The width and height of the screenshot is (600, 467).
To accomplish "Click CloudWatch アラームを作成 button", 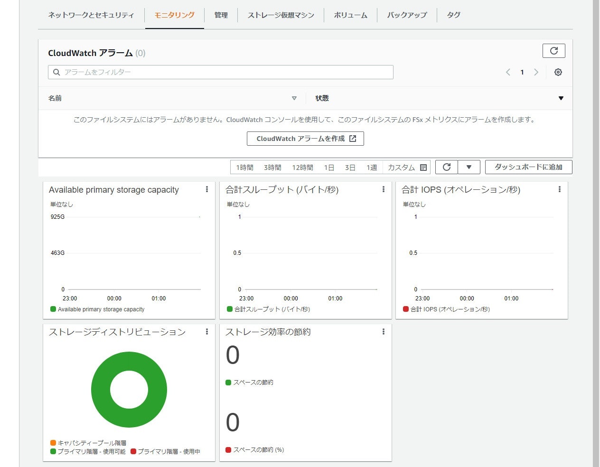I will (x=305, y=139).
